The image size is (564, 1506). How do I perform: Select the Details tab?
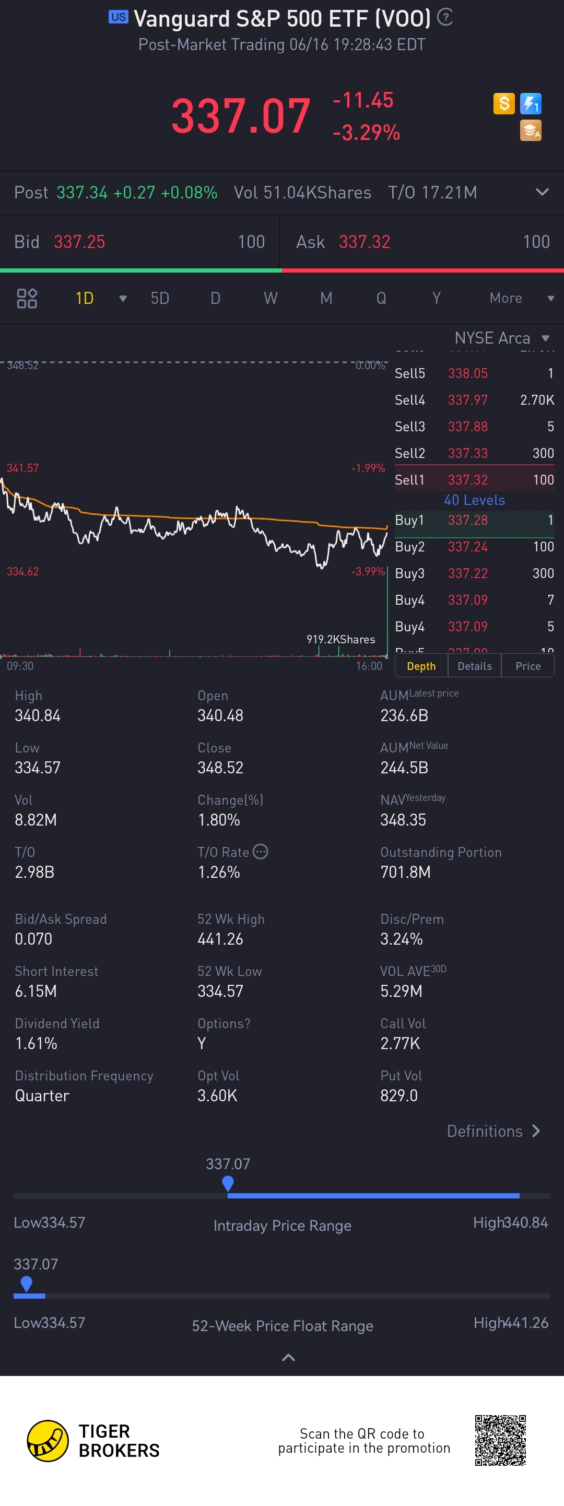[x=475, y=666]
